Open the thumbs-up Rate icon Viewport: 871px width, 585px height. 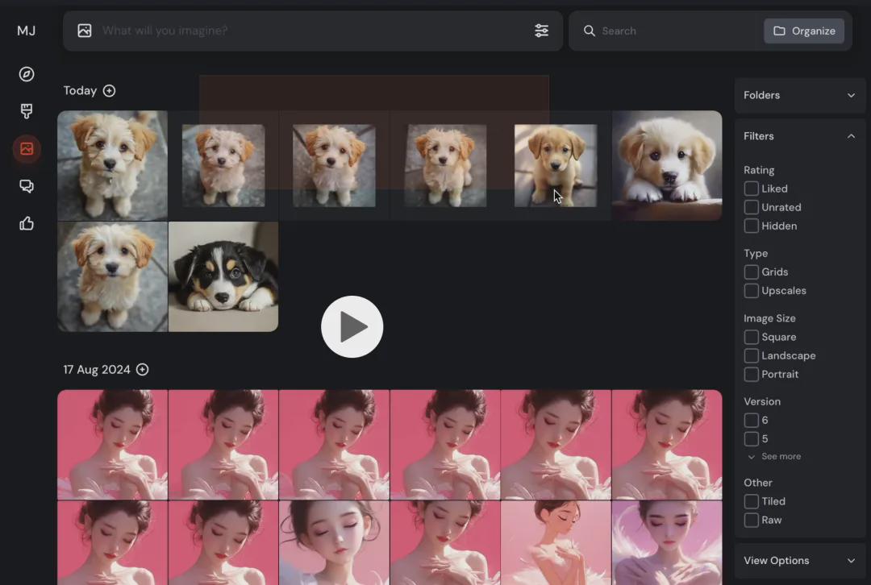click(x=26, y=223)
